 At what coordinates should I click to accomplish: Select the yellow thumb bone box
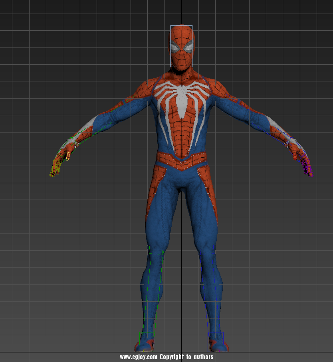click(x=68, y=156)
